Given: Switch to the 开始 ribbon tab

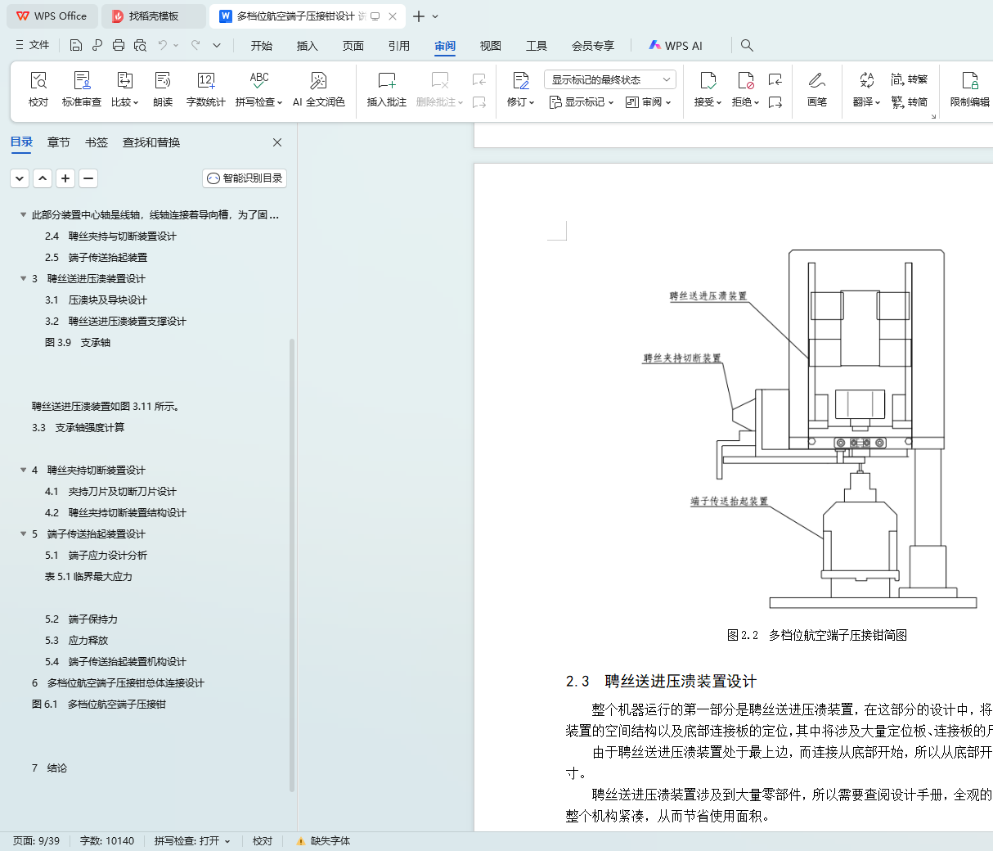Looking at the screenshot, I should pyautogui.click(x=262, y=46).
